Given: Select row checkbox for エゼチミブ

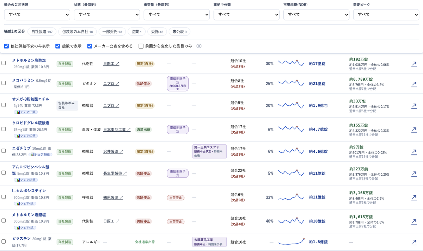Looking at the screenshot, I should [4, 151].
